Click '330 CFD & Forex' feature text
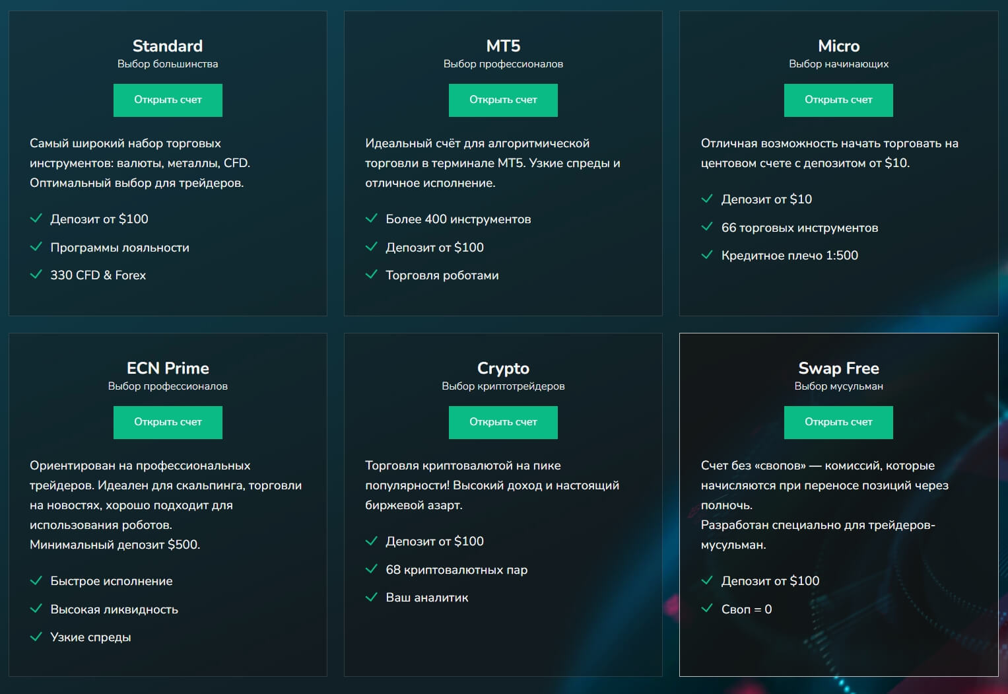The width and height of the screenshot is (1008, 694). (98, 275)
